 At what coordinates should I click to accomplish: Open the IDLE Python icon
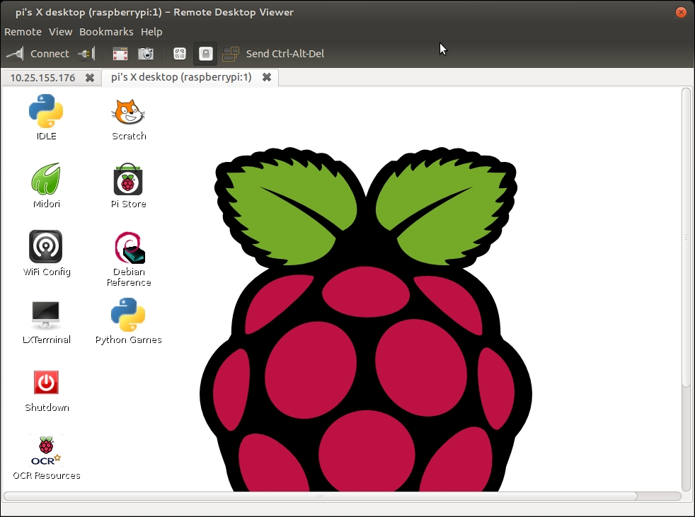point(46,111)
